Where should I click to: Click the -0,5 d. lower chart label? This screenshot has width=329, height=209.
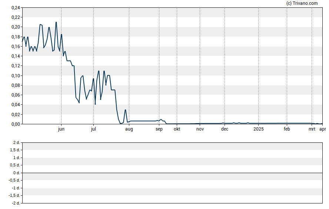(14, 181)
